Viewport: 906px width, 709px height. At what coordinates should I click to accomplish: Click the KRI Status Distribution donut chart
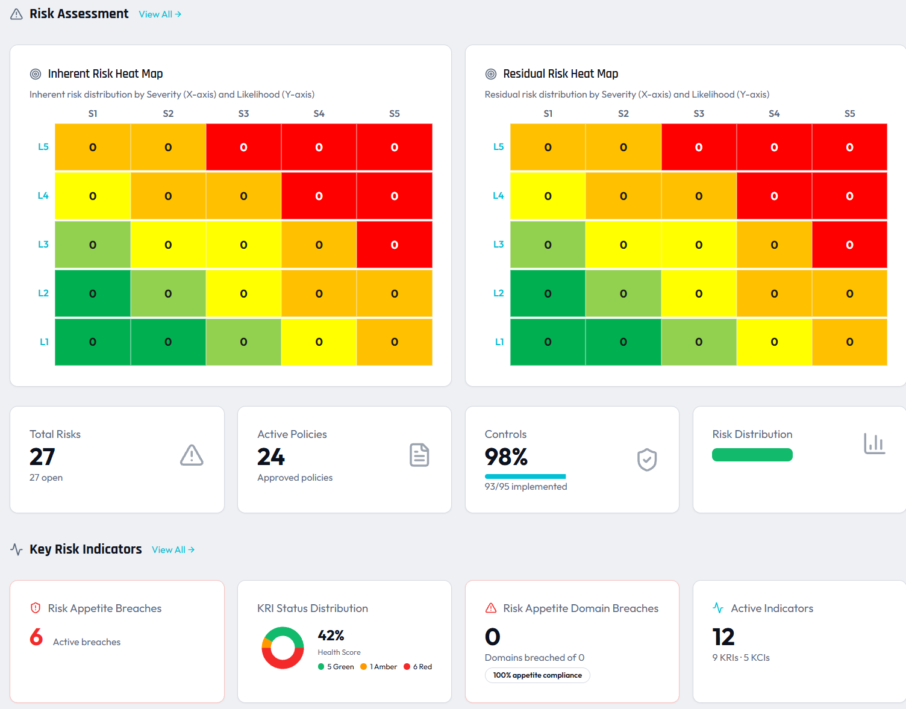(x=283, y=648)
